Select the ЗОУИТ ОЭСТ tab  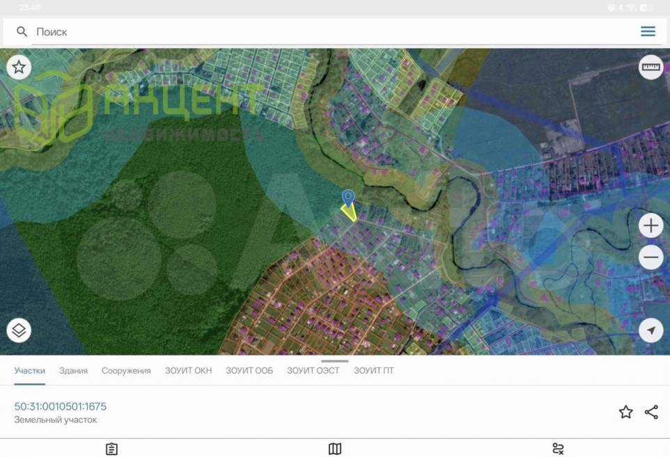pyautogui.click(x=313, y=371)
